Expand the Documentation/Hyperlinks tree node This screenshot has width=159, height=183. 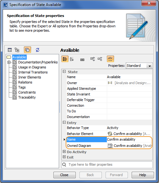[x=9, y=62]
